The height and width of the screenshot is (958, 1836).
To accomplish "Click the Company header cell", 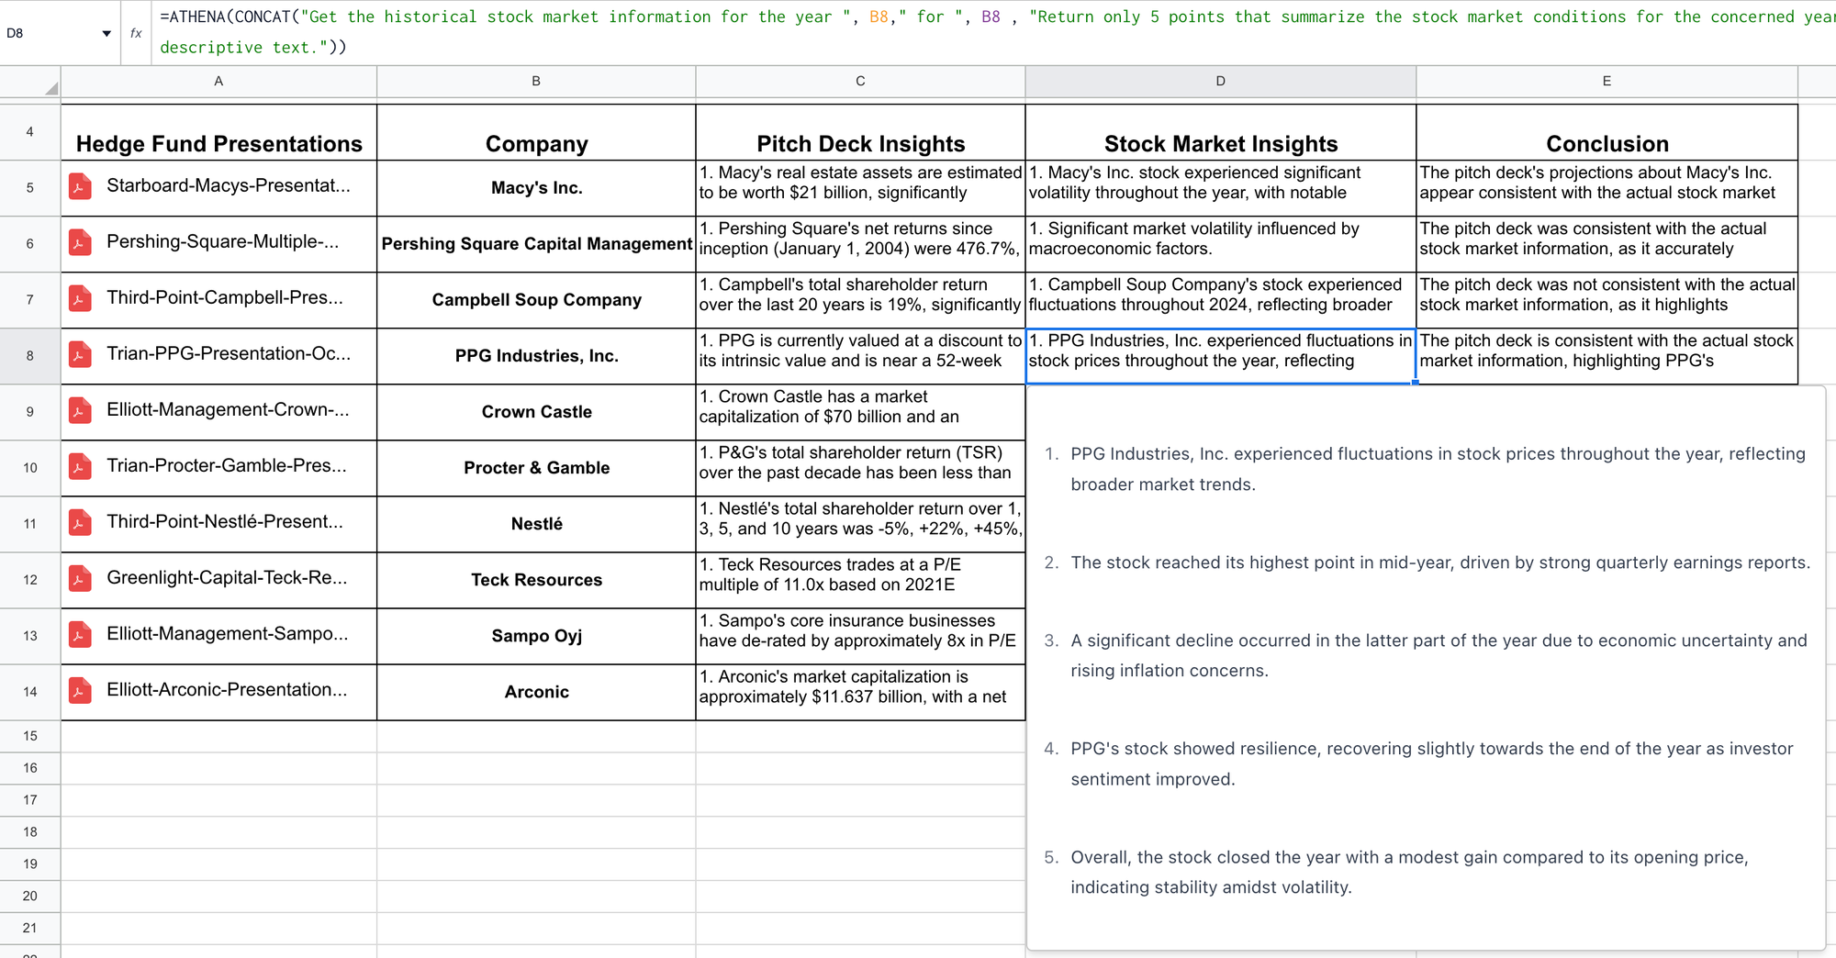I will tap(536, 133).
